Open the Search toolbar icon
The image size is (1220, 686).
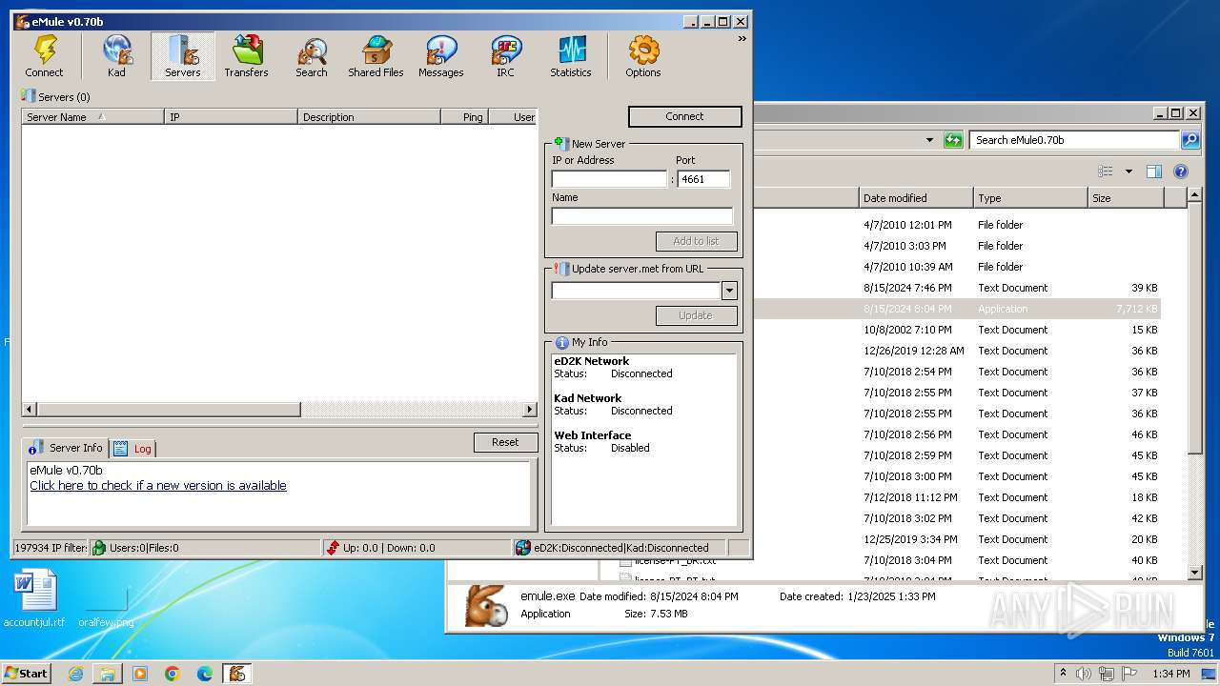click(x=311, y=56)
